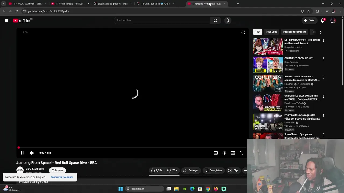Switch to Machado sur X tab
344x193 pixels.
[x=113, y=4]
